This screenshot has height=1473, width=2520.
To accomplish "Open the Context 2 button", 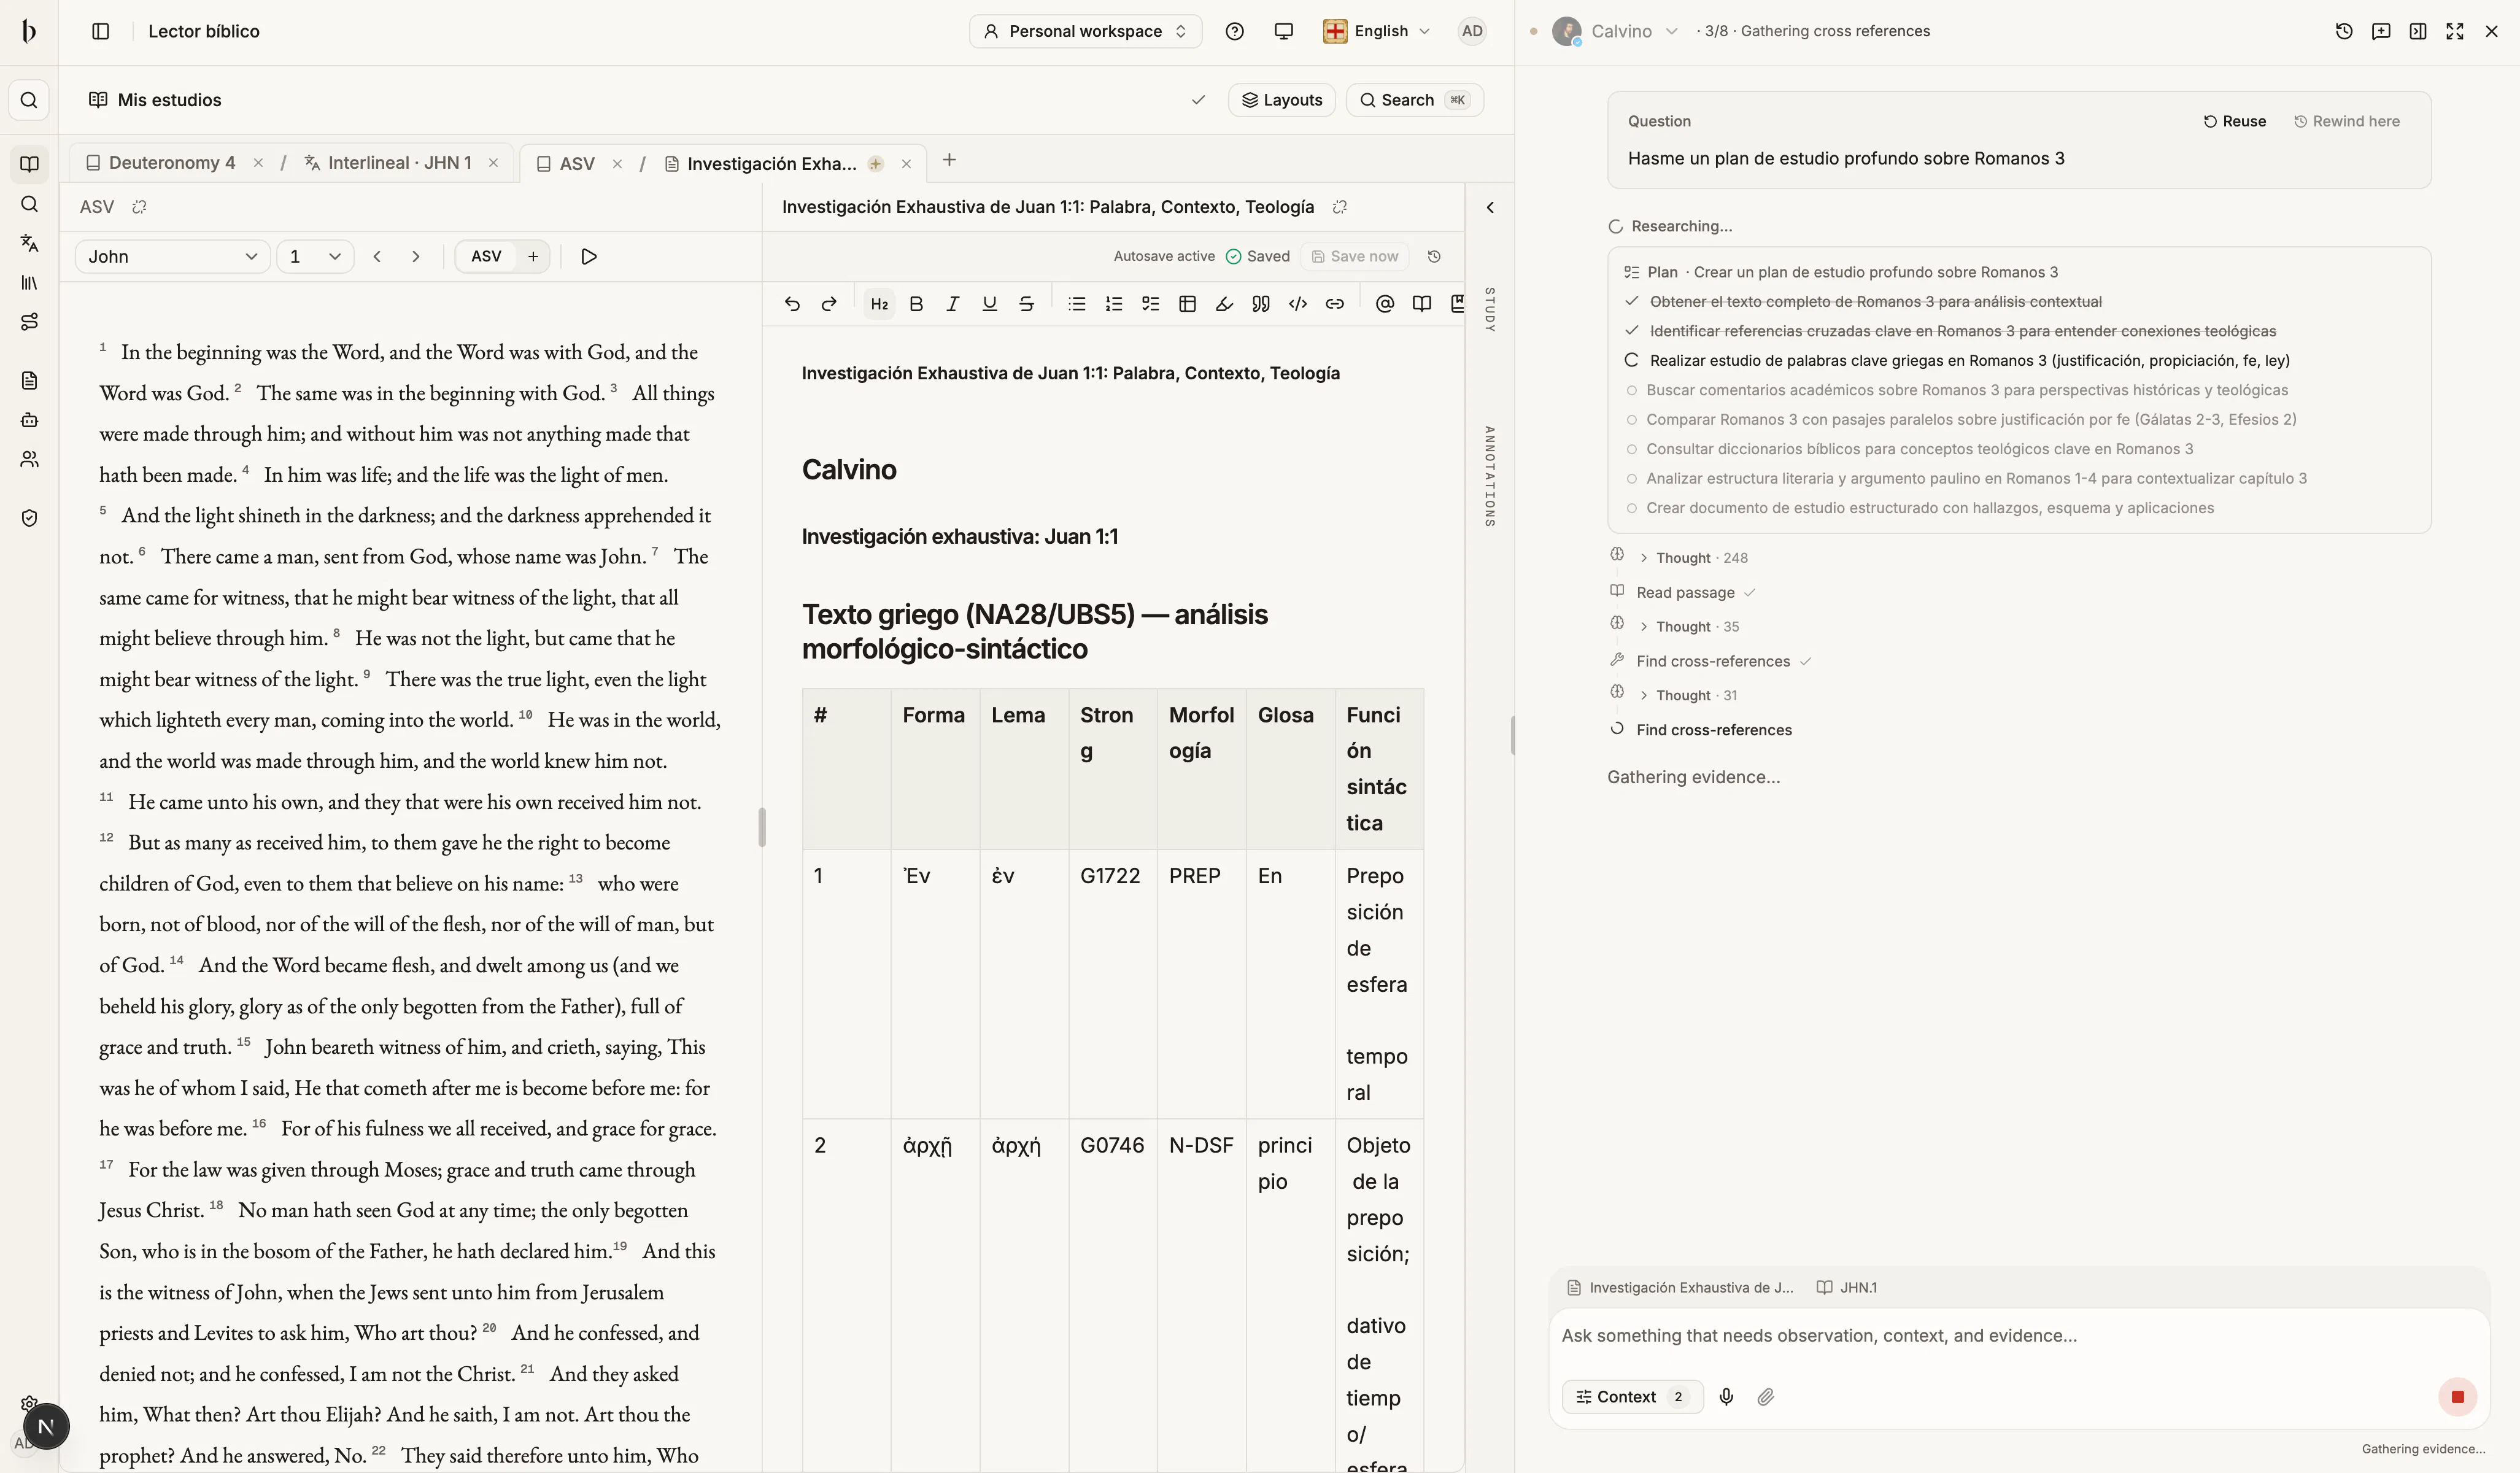I will pyautogui.click(x=1632, y=1397).
